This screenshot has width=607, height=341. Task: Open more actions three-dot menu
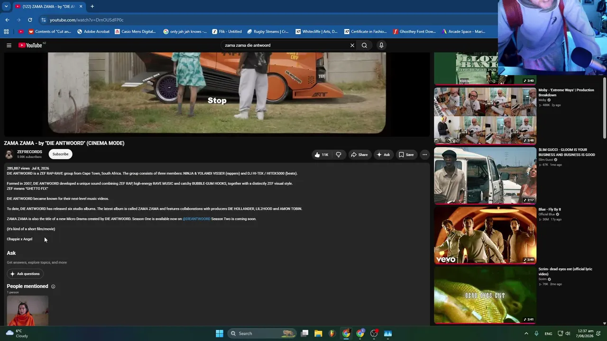point(424,154)
